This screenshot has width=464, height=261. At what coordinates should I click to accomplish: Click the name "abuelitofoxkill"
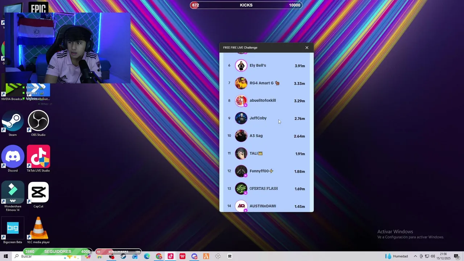263,100
